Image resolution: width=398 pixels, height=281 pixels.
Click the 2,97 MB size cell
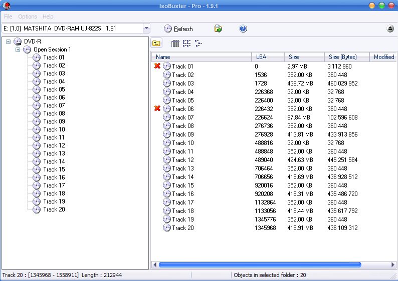pos(297,66)
